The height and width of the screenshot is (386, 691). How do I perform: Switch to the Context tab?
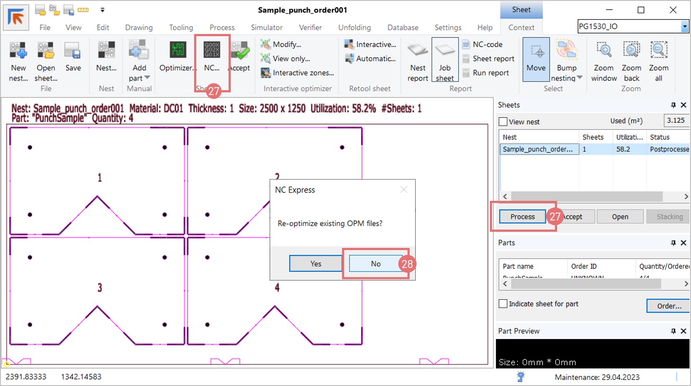pyautogui.click(x=521, y=27)
